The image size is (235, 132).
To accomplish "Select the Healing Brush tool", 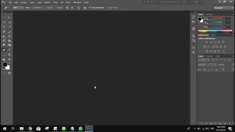I will tap(4, 32).
